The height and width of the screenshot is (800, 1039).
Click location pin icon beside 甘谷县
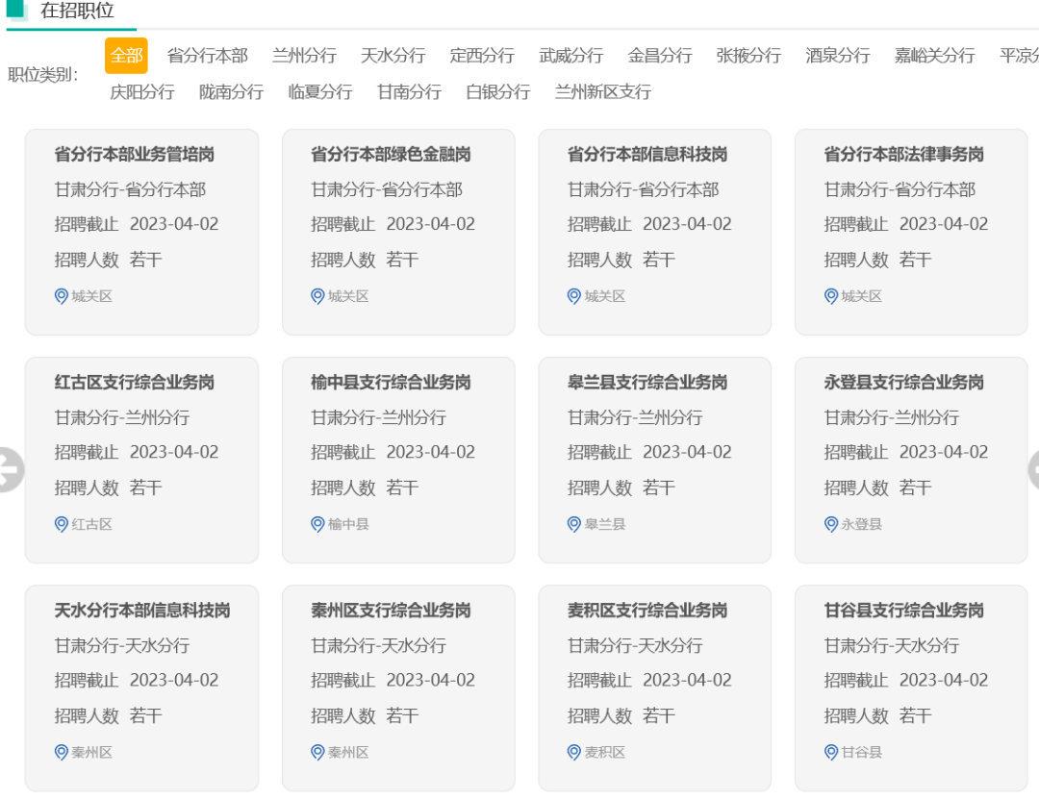[831, 752]
